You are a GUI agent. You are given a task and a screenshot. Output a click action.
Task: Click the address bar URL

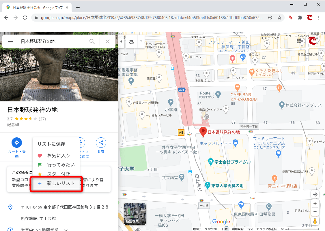click(152, 18)
